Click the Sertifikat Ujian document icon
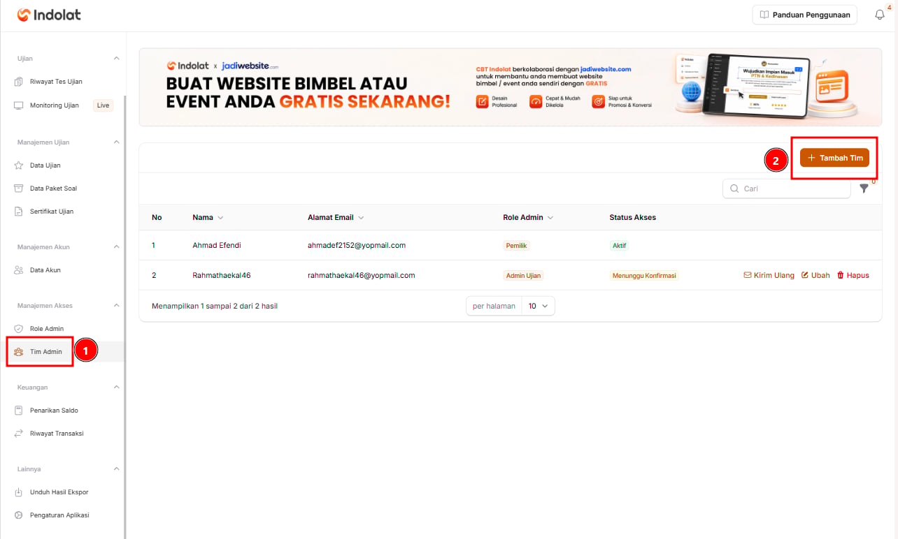898x539 pixels. tap(19, 212)
